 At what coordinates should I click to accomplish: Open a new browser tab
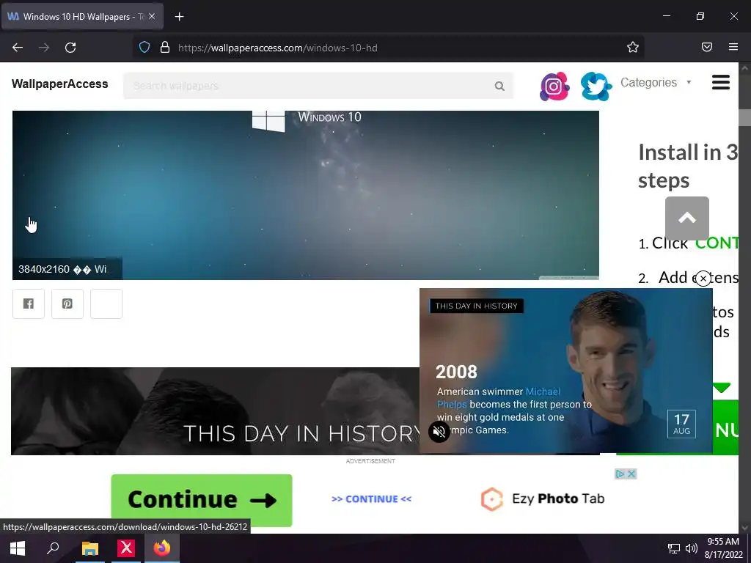point(179,17)
